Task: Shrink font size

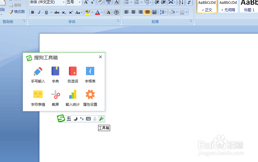Action: point(92,2)
